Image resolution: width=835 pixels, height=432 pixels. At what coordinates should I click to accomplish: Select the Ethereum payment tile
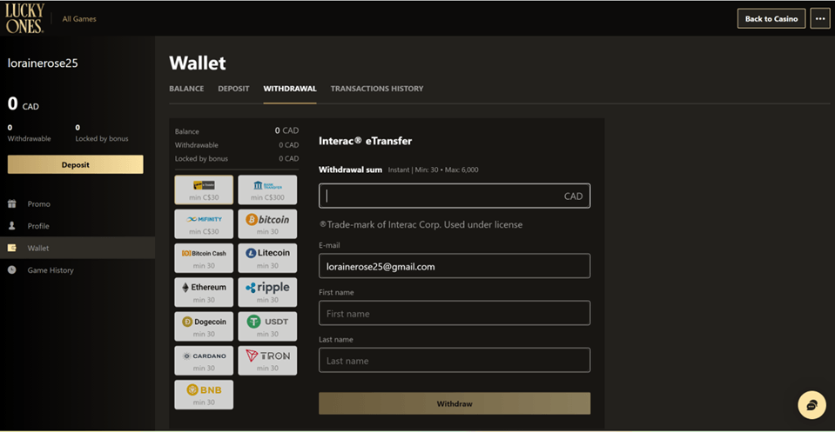[x=204, y=291]
